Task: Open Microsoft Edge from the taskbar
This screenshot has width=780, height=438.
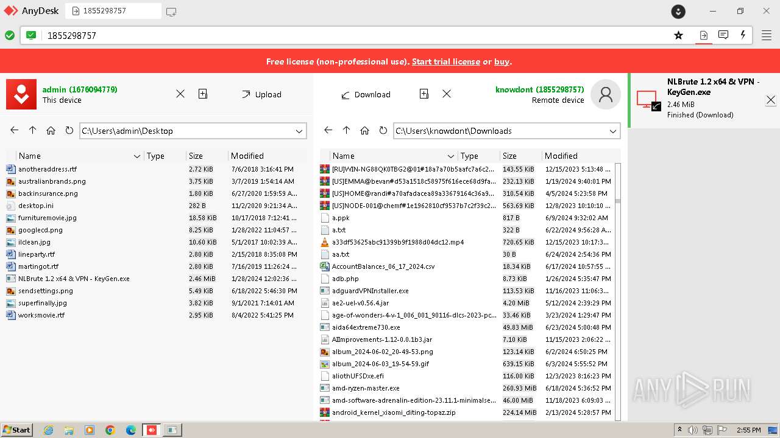Action: click(131, 430)
